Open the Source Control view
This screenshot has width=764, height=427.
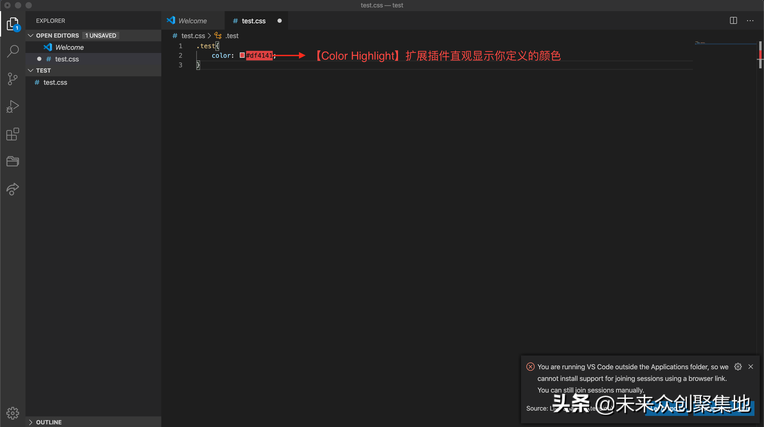point(13,79)
